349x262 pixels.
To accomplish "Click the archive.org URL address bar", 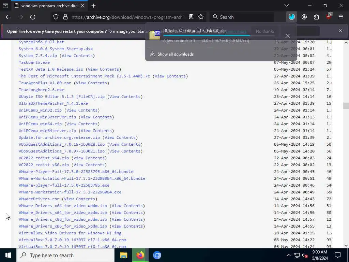I will [x=128, y=17].
